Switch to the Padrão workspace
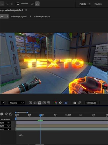Screen dimensions: 108x145 [x=83, y=4]
